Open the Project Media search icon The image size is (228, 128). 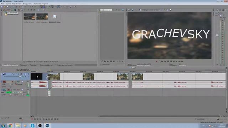click(44, 10)
